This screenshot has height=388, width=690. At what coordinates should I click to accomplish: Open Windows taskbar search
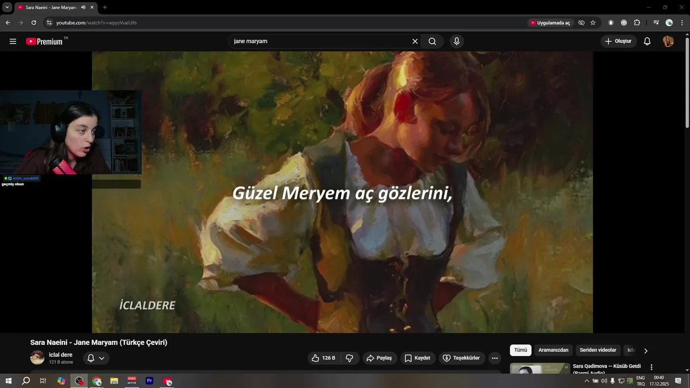point(26,381)
